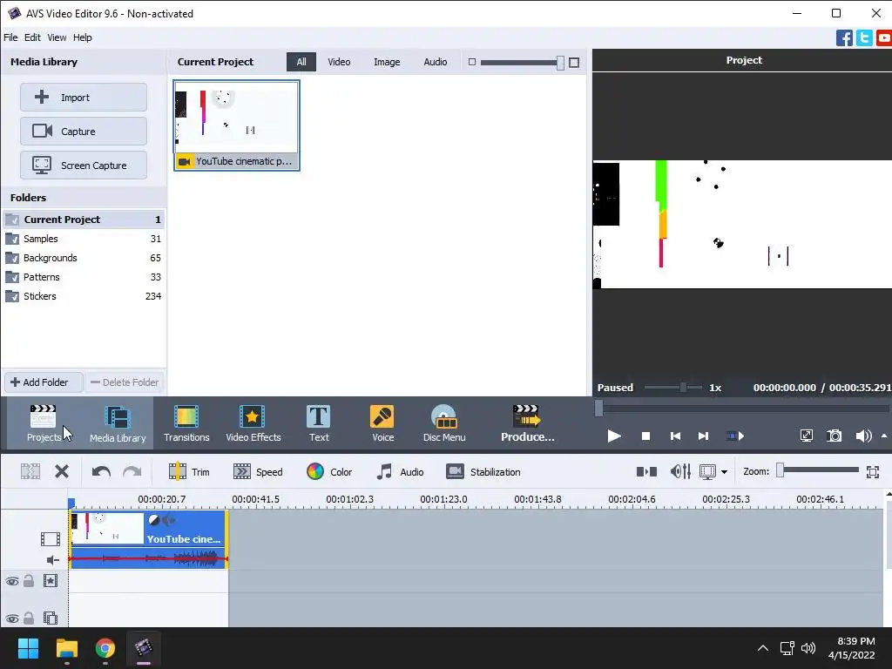Adjust the playback speed slider
The height and width of the screenshot is (669, 892).
673,388
